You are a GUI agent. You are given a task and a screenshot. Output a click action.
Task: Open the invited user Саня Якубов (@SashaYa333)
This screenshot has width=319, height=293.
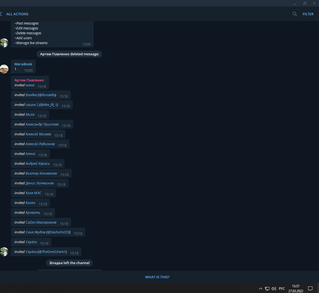coord(48,232)
